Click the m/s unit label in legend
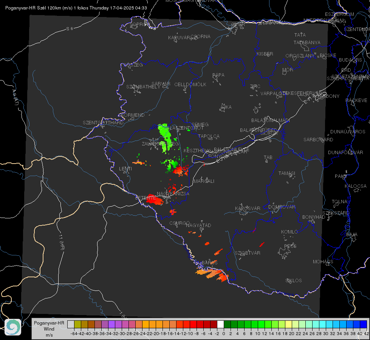370x340 pixels. (x=49, y=335)
